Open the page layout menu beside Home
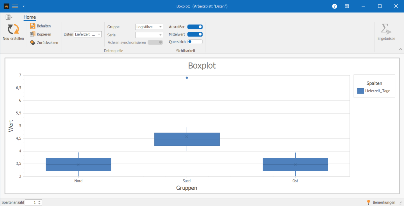Viewport: 404px width, 206px height. (9, 17)
